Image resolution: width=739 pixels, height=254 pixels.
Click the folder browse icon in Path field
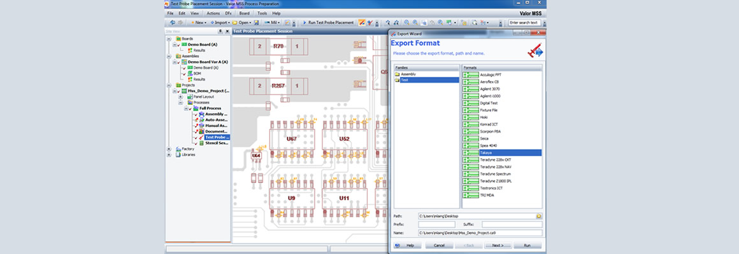[x=539, y=216]
